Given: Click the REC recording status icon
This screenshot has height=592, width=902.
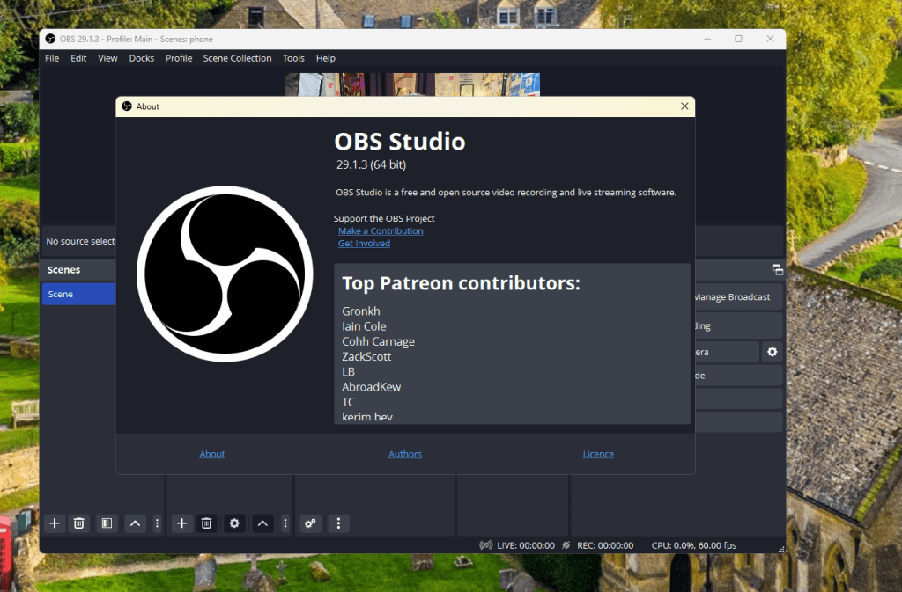Looking at the screenshot, I should (566, 544).
